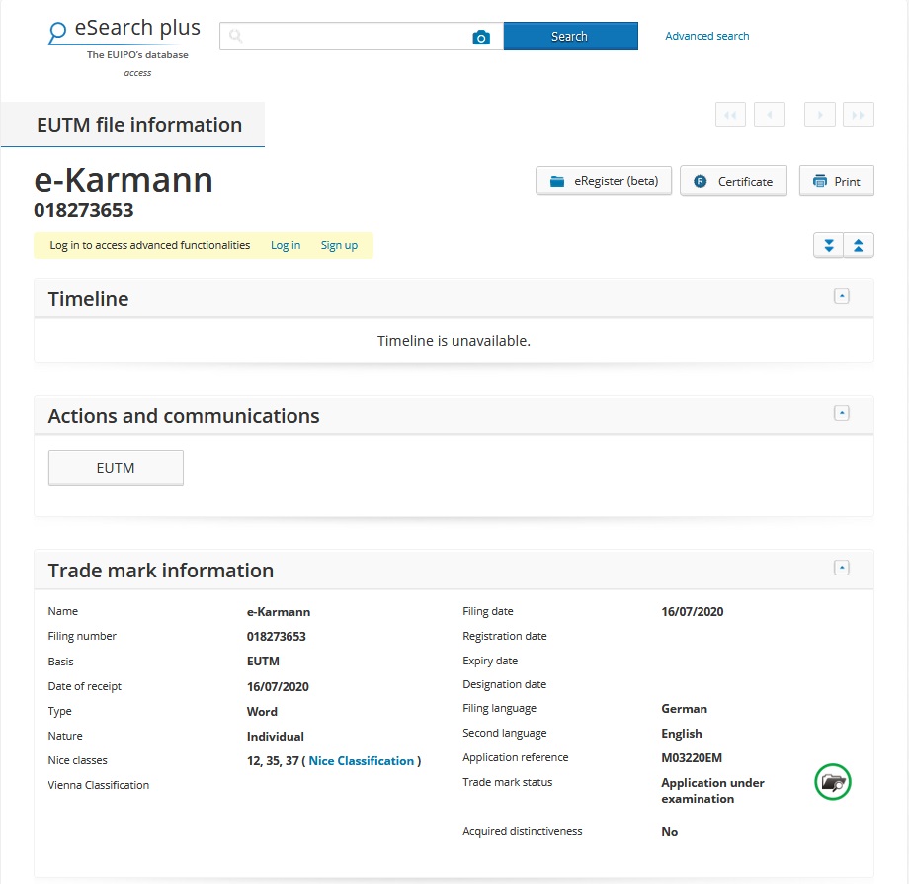Viewport: 909px width, 884px height.
Task: Open the EUTM actions button
Action: (116, 468)
